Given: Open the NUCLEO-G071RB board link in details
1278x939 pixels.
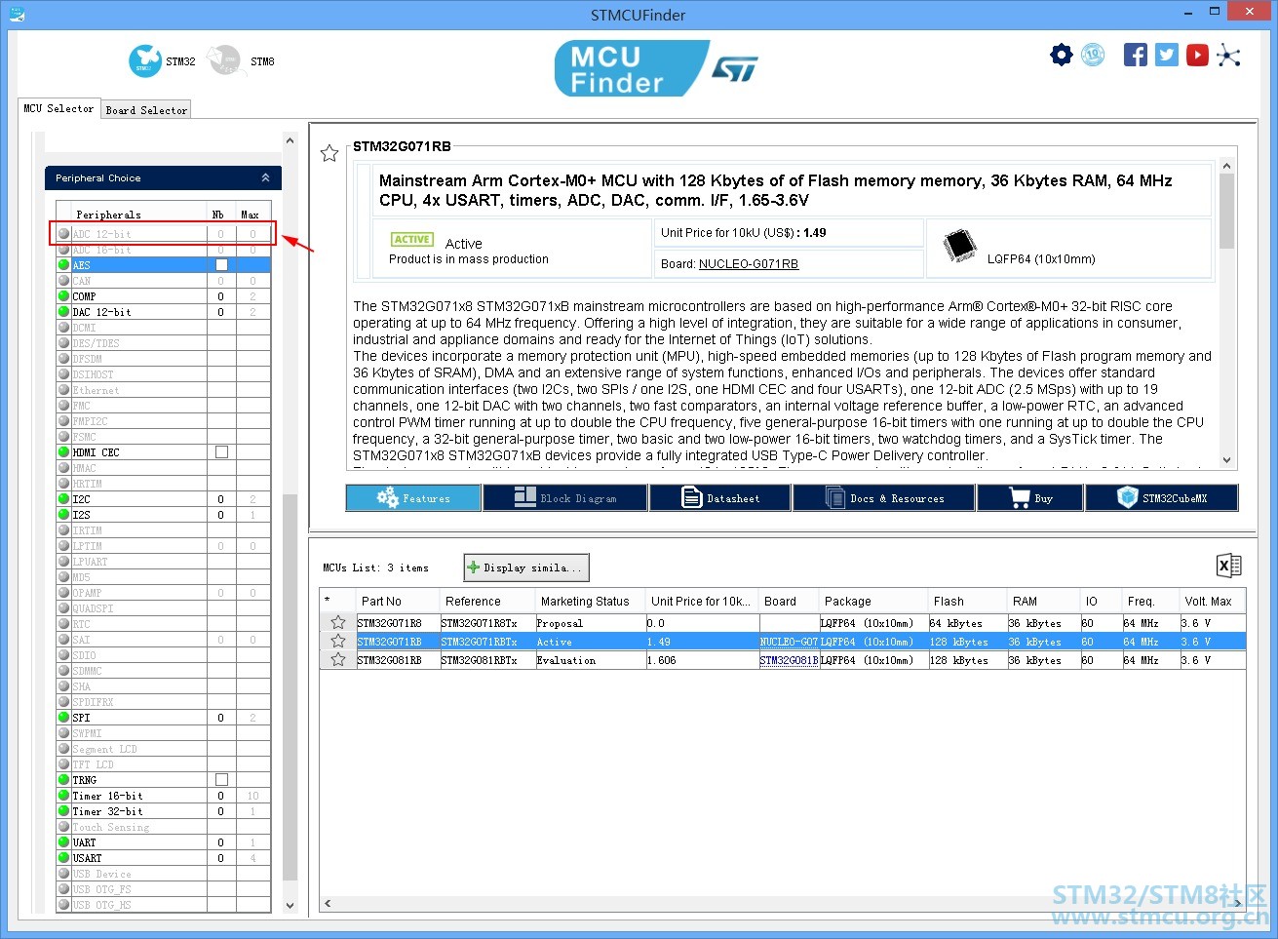Looking at the screenshot, I should point(749,264).
